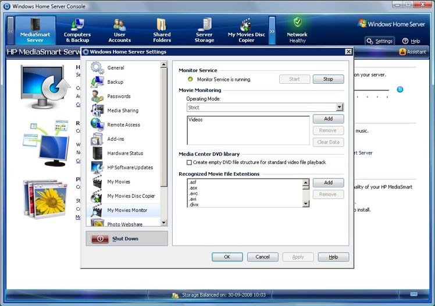Viewport: 435px width, 306px height.
Task: Click Add button beside file extensions list
Action: click(328, 183)
